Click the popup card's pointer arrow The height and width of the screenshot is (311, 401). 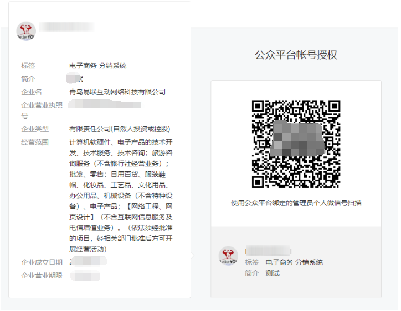[192, 256]
